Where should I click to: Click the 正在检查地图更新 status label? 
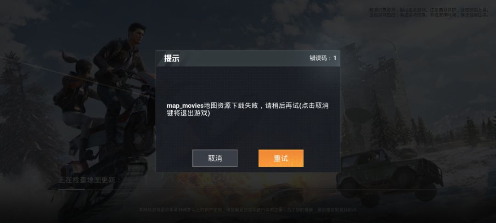[90, 180]
